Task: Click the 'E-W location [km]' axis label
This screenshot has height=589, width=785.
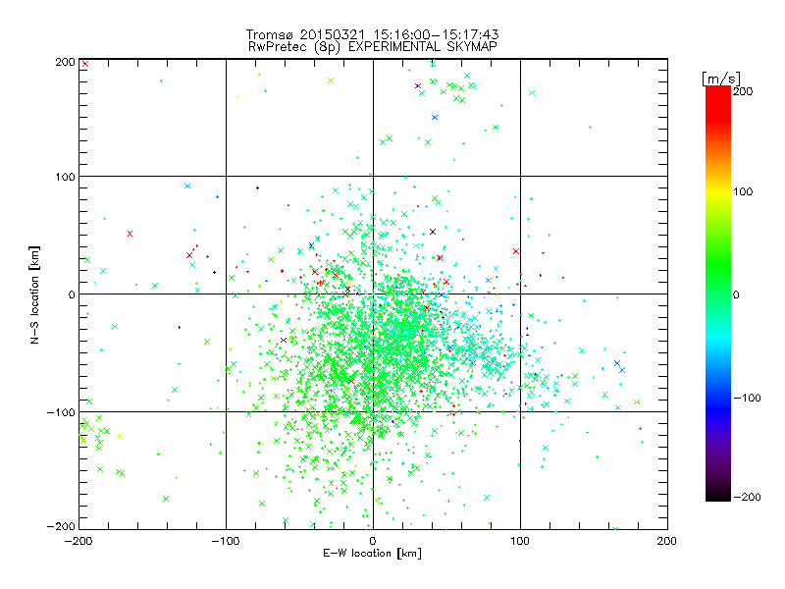Action: coord(372,554)
